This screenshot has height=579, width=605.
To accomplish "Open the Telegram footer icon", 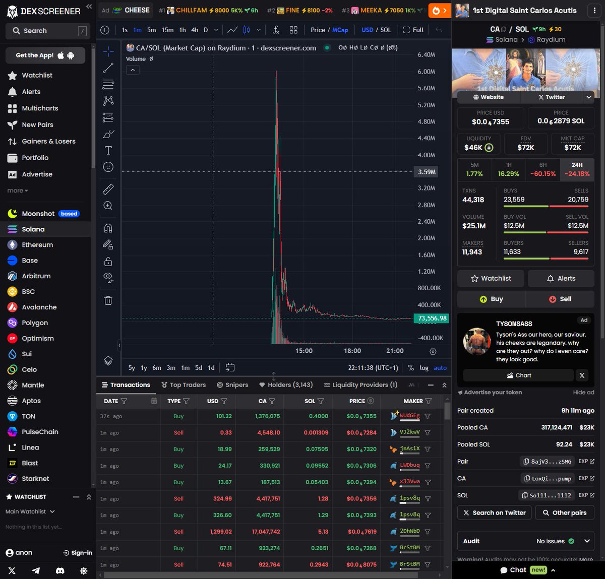I will 36,570.
